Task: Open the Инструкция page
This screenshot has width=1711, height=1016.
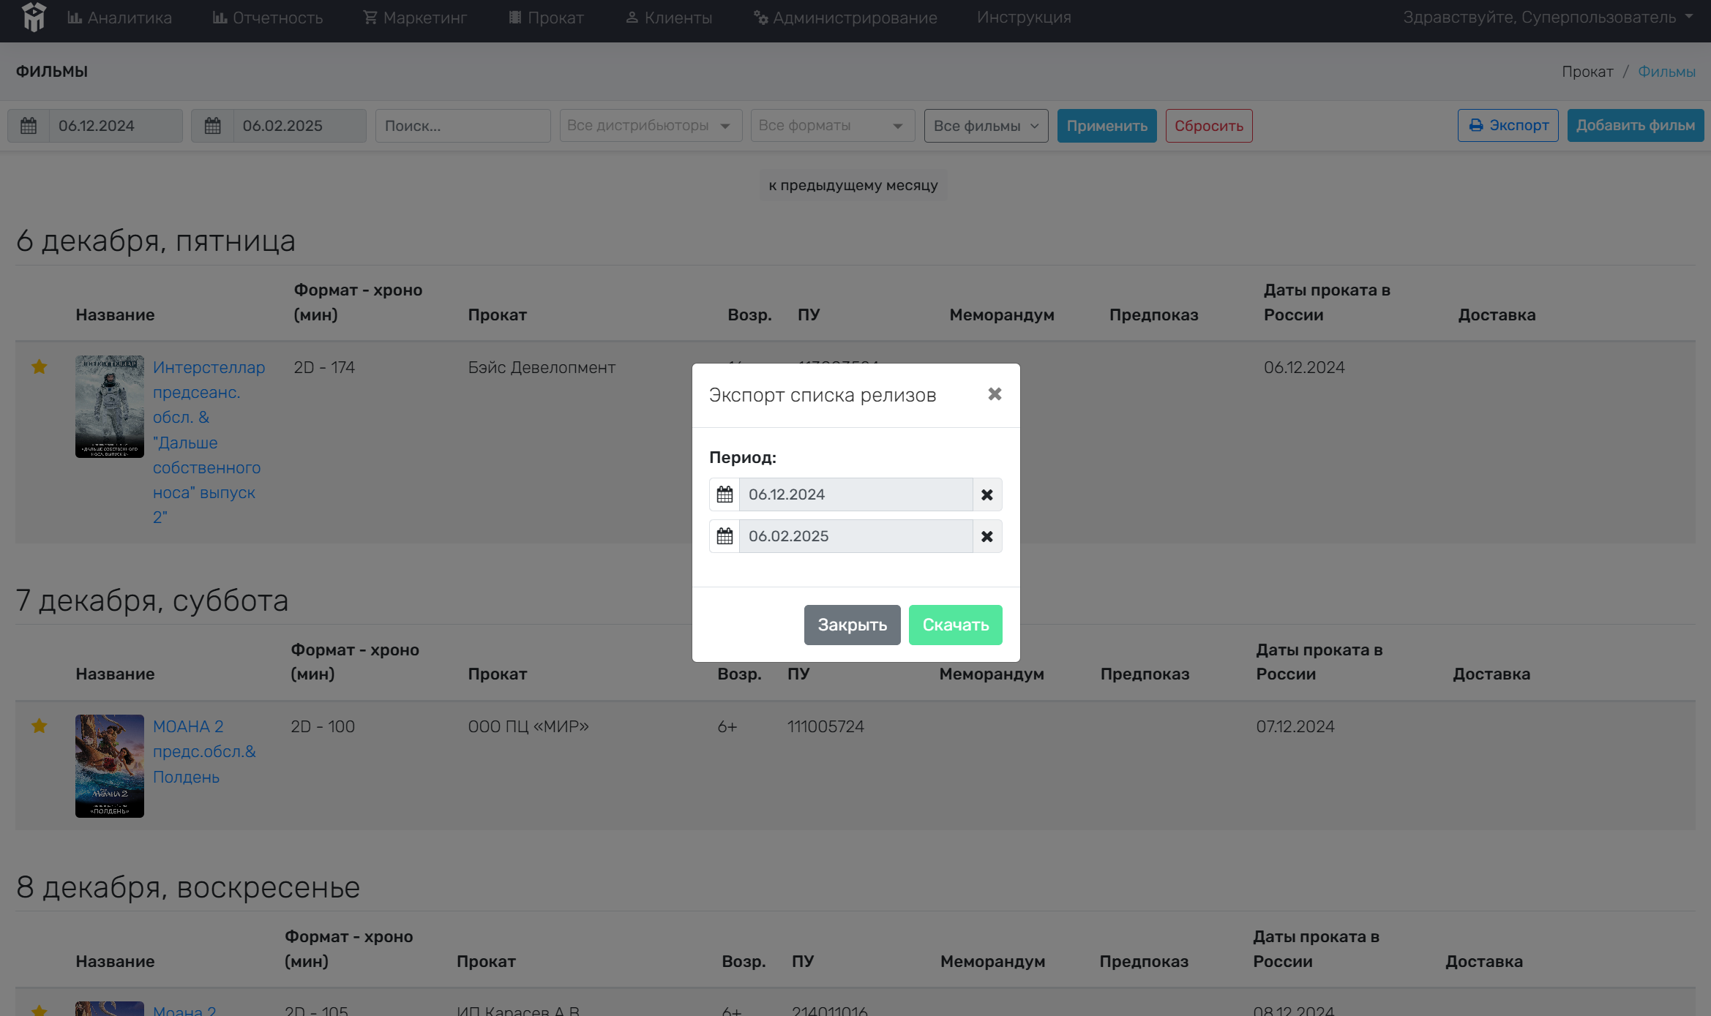Action: [1024, 18]
